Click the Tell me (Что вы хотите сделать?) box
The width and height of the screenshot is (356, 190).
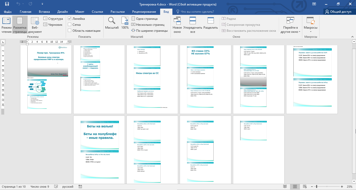tap(195, 12)
